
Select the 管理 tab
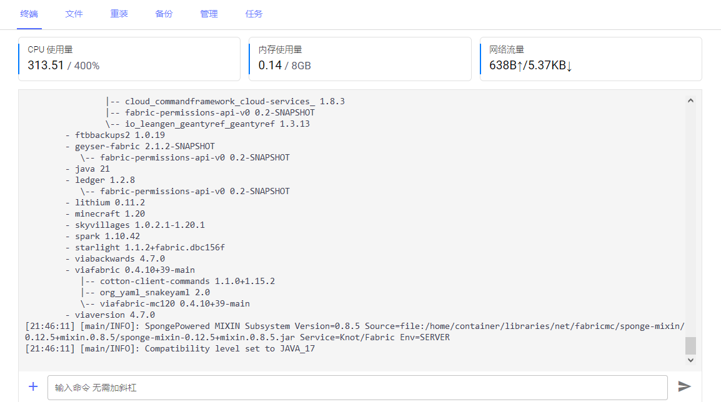[x=209, y=14]
